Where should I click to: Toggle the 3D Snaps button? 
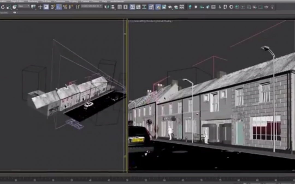tap(53, 7)
